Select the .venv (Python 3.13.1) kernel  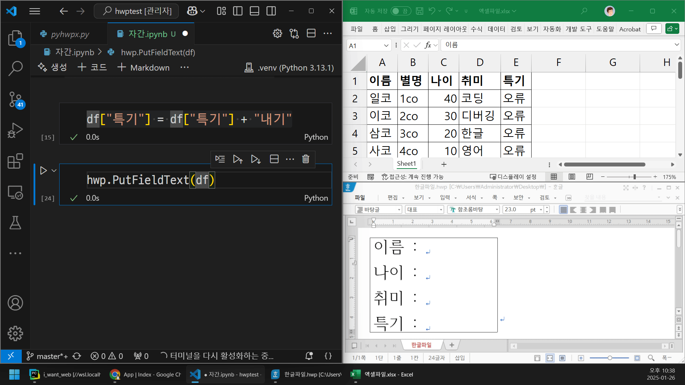tap(289, 68)
